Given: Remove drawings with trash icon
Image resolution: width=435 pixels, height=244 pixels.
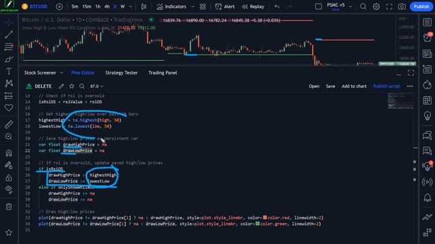Looking at the screenshot, I should pyautogui.click(x=9, y=206).
